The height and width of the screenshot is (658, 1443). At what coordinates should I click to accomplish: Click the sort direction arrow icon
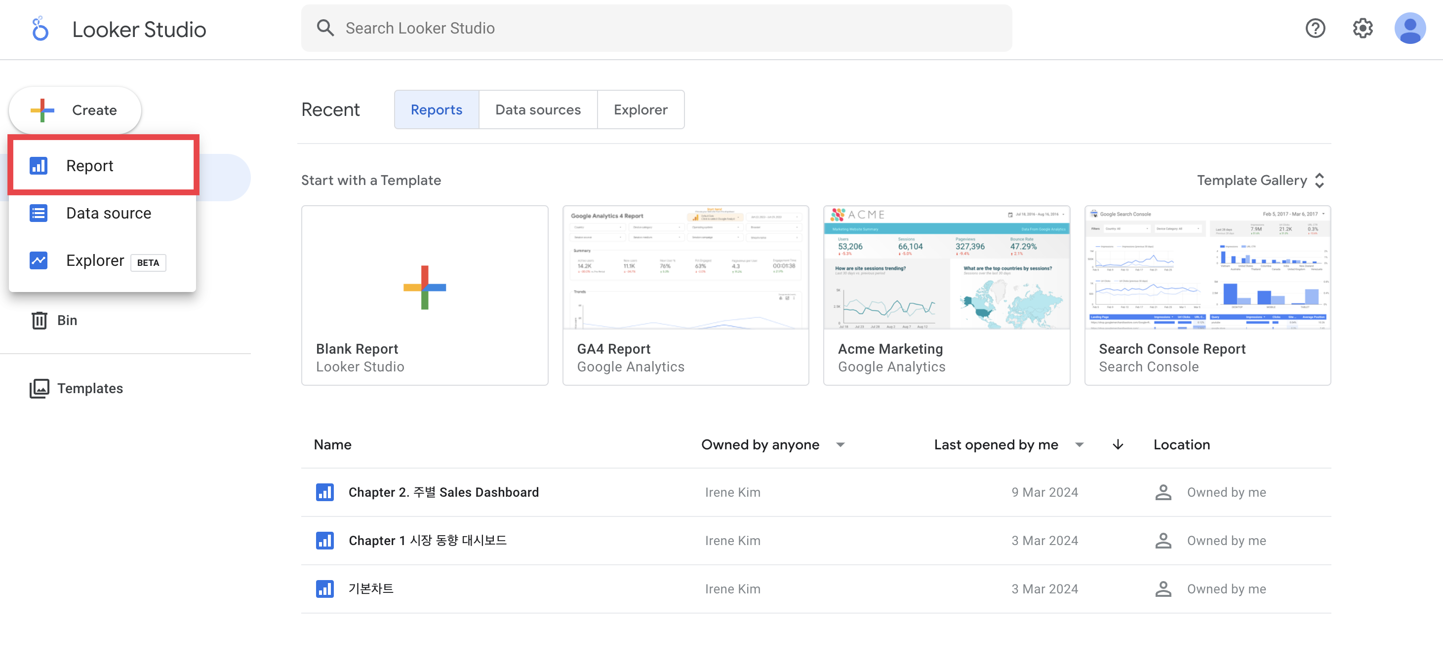tap(1118, 444)
